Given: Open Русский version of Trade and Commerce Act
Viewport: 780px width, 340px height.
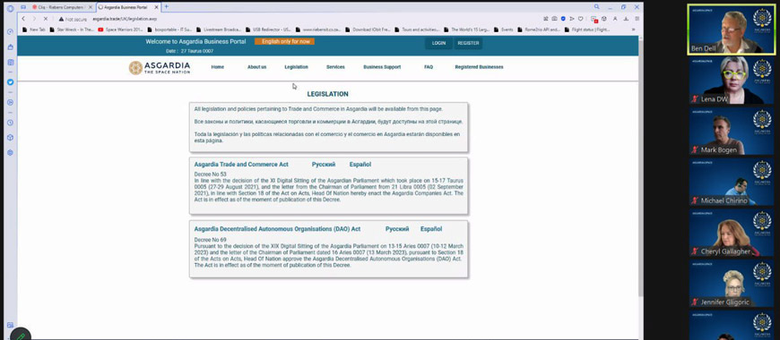Looking at the screenshot, I should (324, 165).
